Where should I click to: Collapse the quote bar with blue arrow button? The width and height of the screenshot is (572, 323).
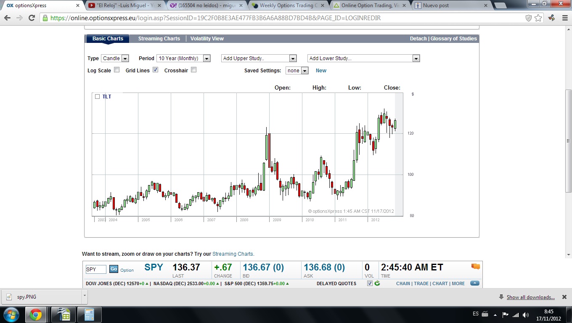475,283
